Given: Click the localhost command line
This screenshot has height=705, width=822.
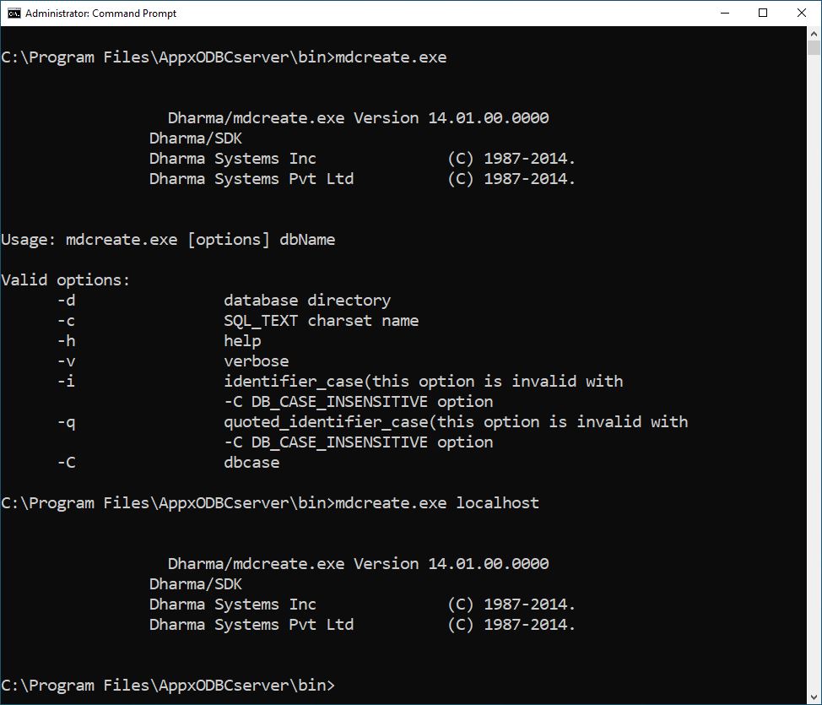Looking at the screenshot, I should [270, 502].
